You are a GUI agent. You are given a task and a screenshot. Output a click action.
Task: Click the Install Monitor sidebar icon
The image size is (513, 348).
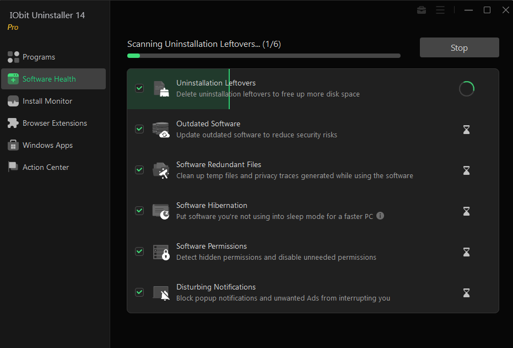[x=13, y=101]
